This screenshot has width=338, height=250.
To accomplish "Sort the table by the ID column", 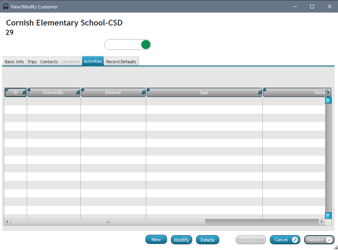I will coord(15,92).
